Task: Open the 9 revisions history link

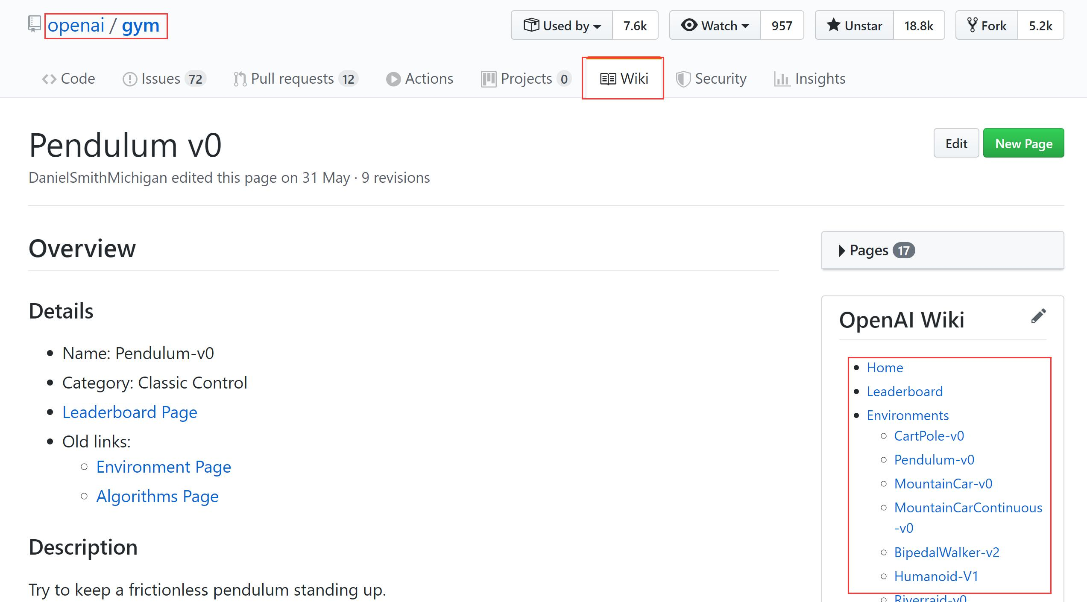Action: [396, 178]
